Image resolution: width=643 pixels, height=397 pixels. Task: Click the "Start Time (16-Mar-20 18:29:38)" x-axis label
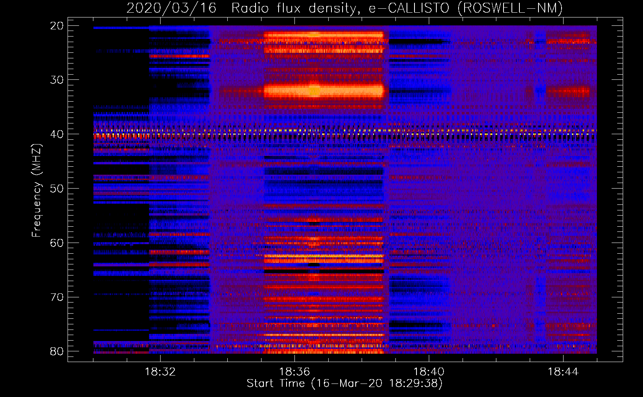pyautogui.click(x=345, y=384)
